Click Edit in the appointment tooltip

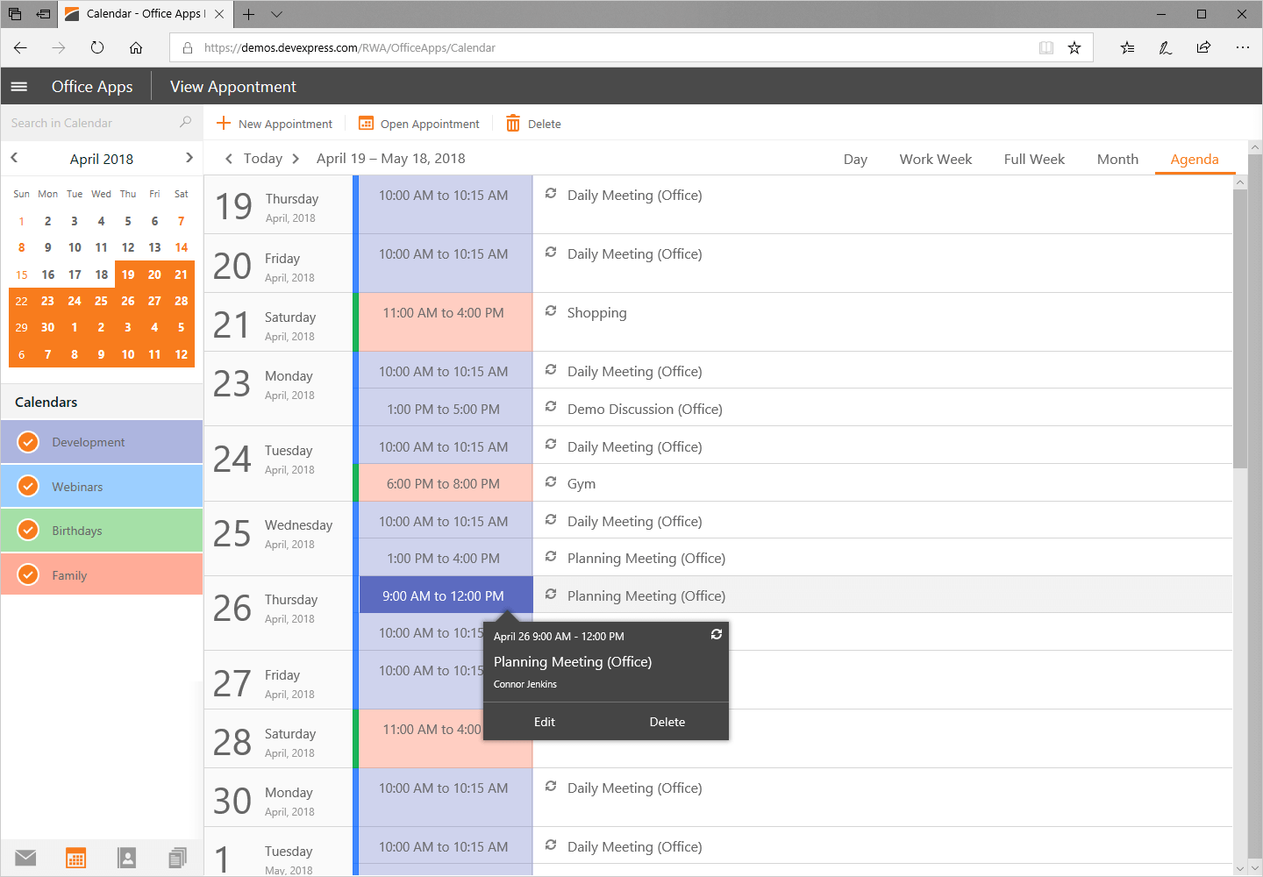pos(545,722)
